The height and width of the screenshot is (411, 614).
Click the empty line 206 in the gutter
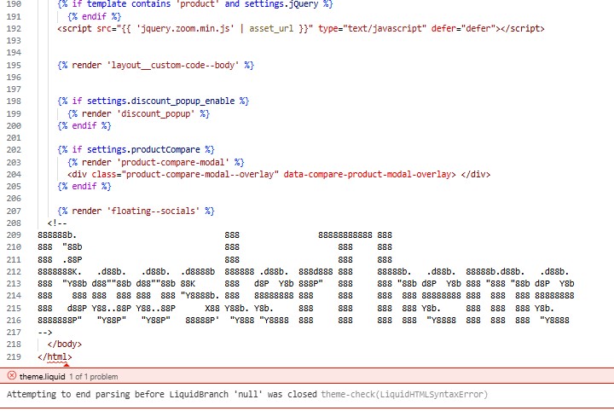point(14,198)
